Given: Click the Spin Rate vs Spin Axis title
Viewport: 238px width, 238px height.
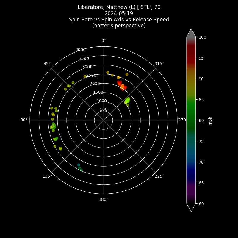Looking at the screenshot, I should pyautogui.click(x=119, y=20).
